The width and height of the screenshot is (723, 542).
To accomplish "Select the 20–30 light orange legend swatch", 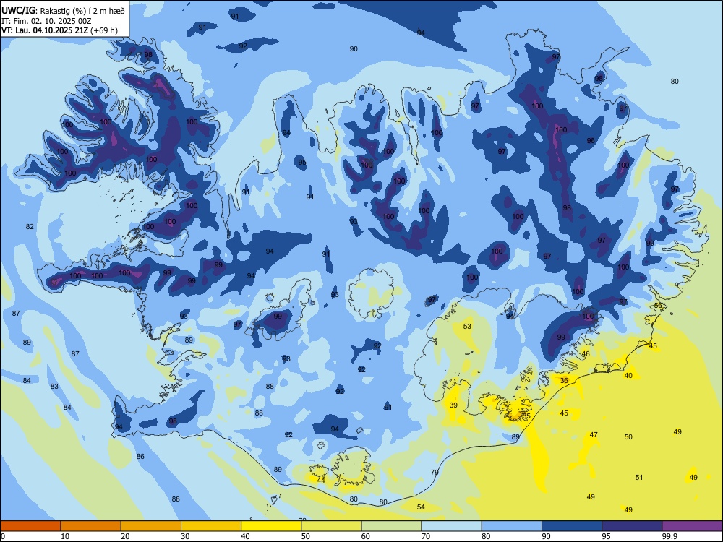I will coord(151,526).
